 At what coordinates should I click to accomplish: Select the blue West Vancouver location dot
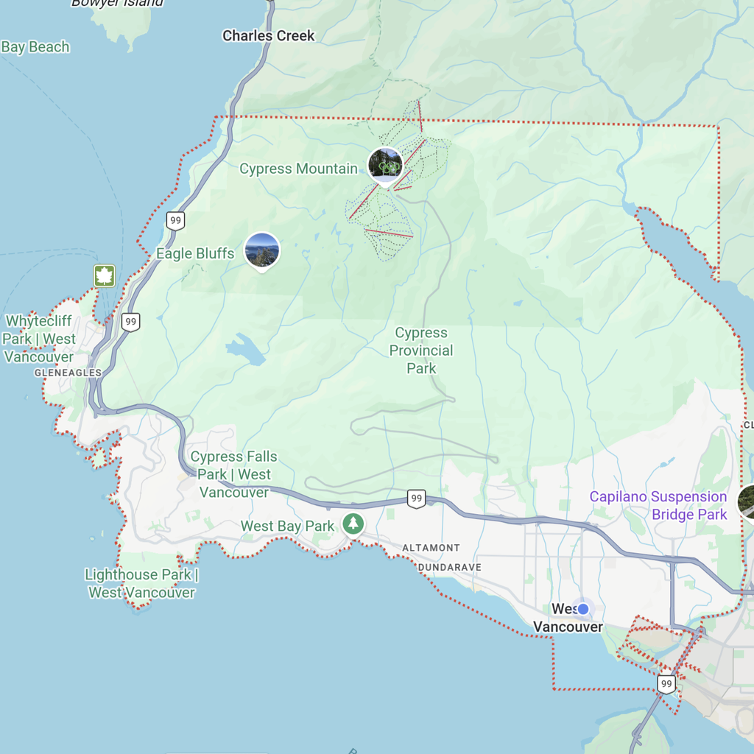coord(583,609)
